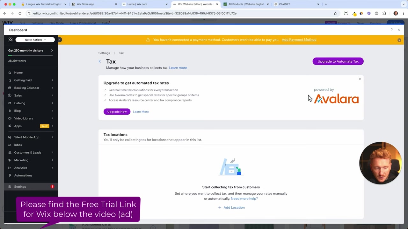The image size is (408, 229).
Task: Click Upgrade to Automate Tax button
Action: [x=338, y=61]
